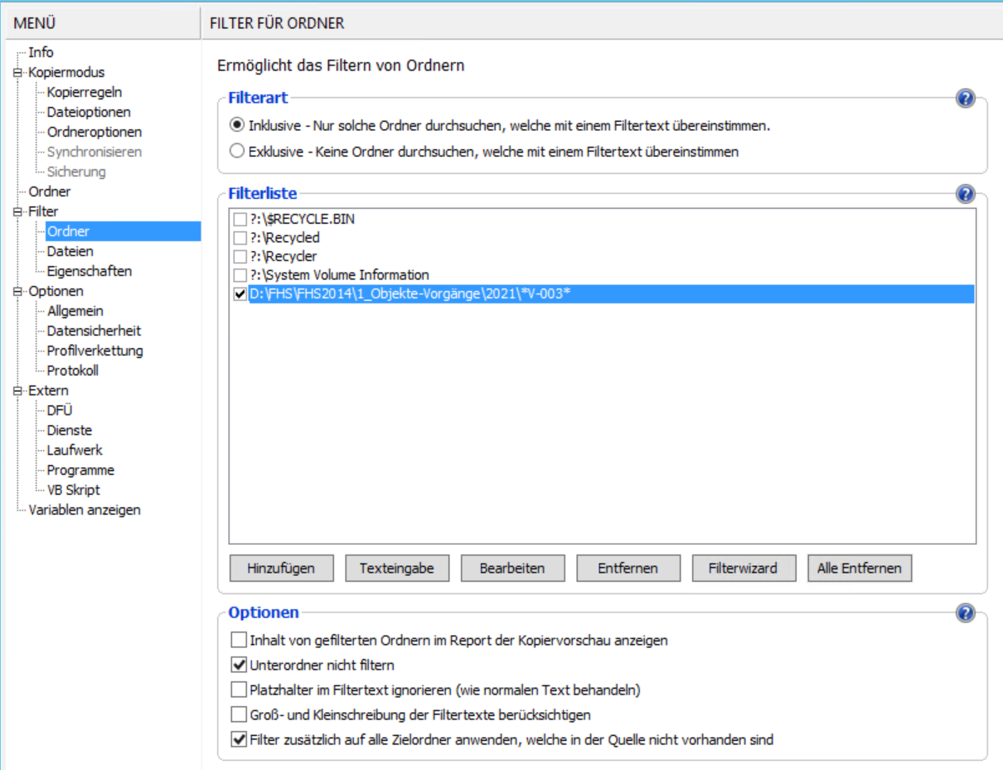This screenshot has width=1003, height=770.
Task: Click the Hinzufügen button
Action: coord(281,569)
